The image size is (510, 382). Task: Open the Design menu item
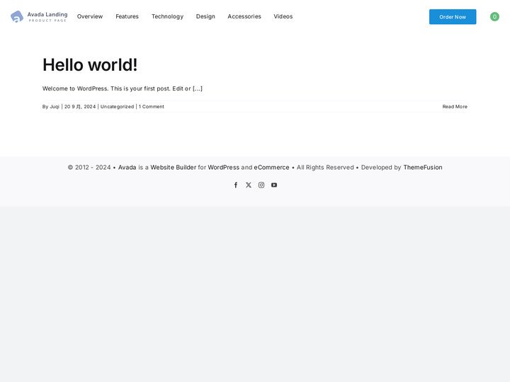205,16
